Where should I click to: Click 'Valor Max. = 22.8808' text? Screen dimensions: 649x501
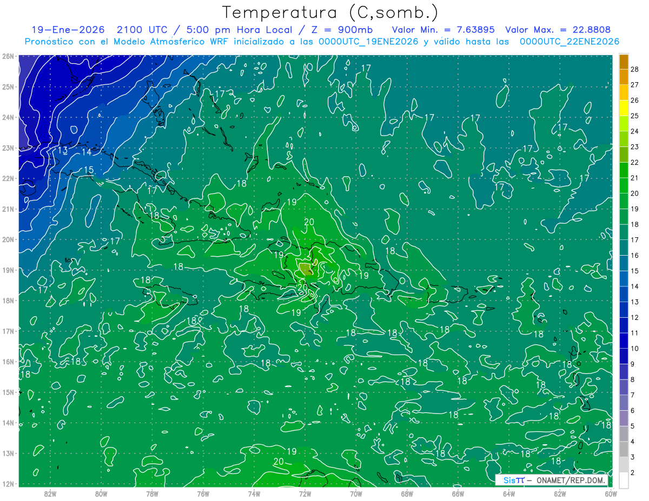(558, 30)
